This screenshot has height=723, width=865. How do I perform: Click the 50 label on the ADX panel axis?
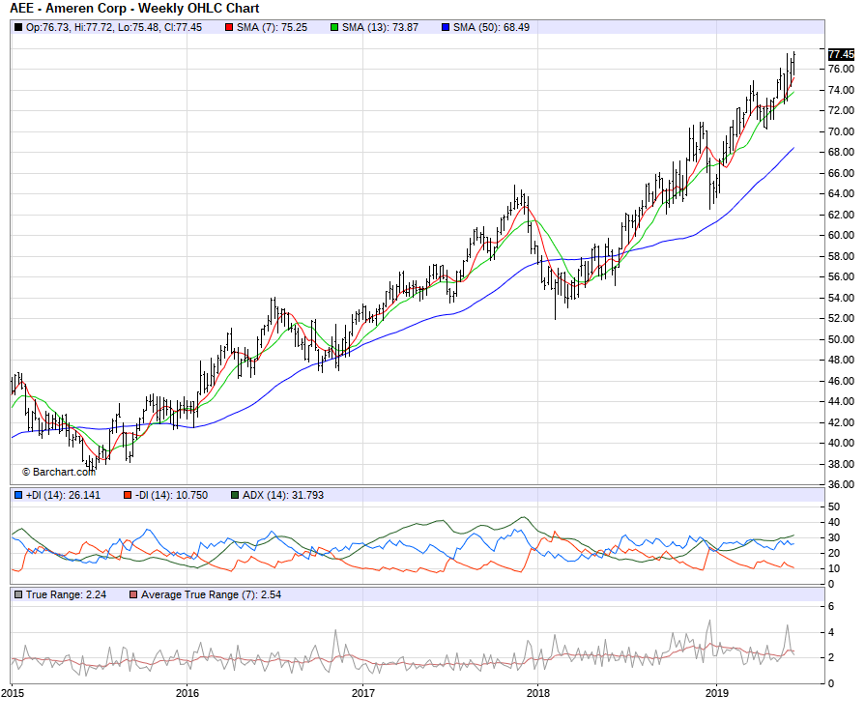pyautogui.click(x=834, y=506)
